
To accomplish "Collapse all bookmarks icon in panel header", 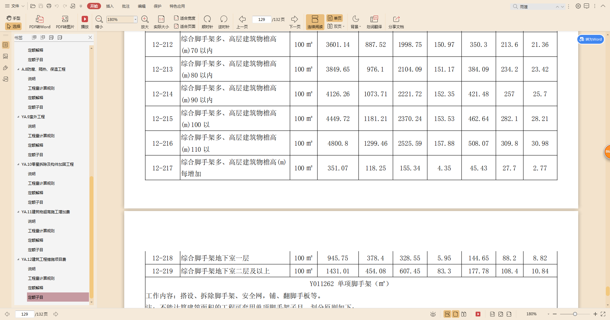I will pos(43,37).
